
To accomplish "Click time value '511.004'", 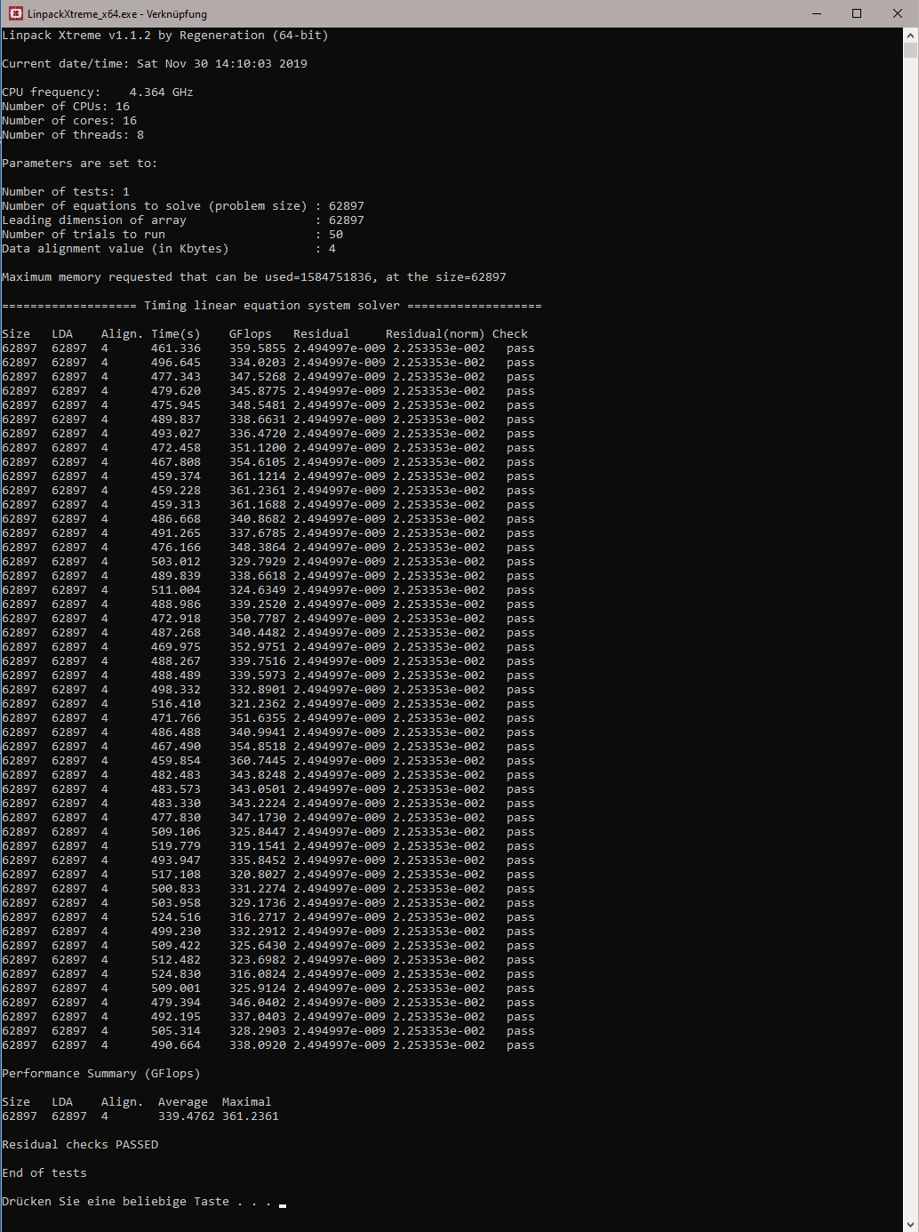I will tap(176, 590).
